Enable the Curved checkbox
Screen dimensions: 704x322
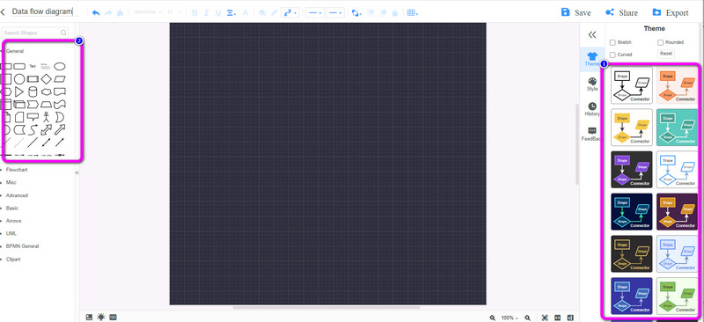pyautogui.click(x=612, y=55)
